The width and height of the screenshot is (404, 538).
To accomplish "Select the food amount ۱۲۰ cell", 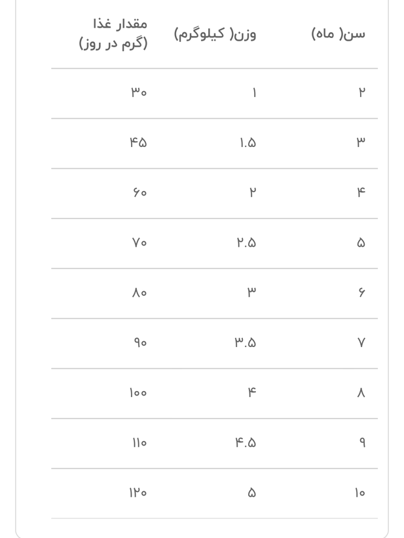I will [138, 493].
